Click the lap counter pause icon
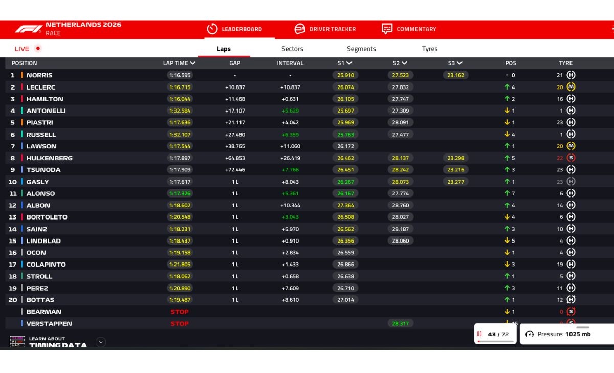This screenshot has height=373, width=614. [x=480, y=334]
